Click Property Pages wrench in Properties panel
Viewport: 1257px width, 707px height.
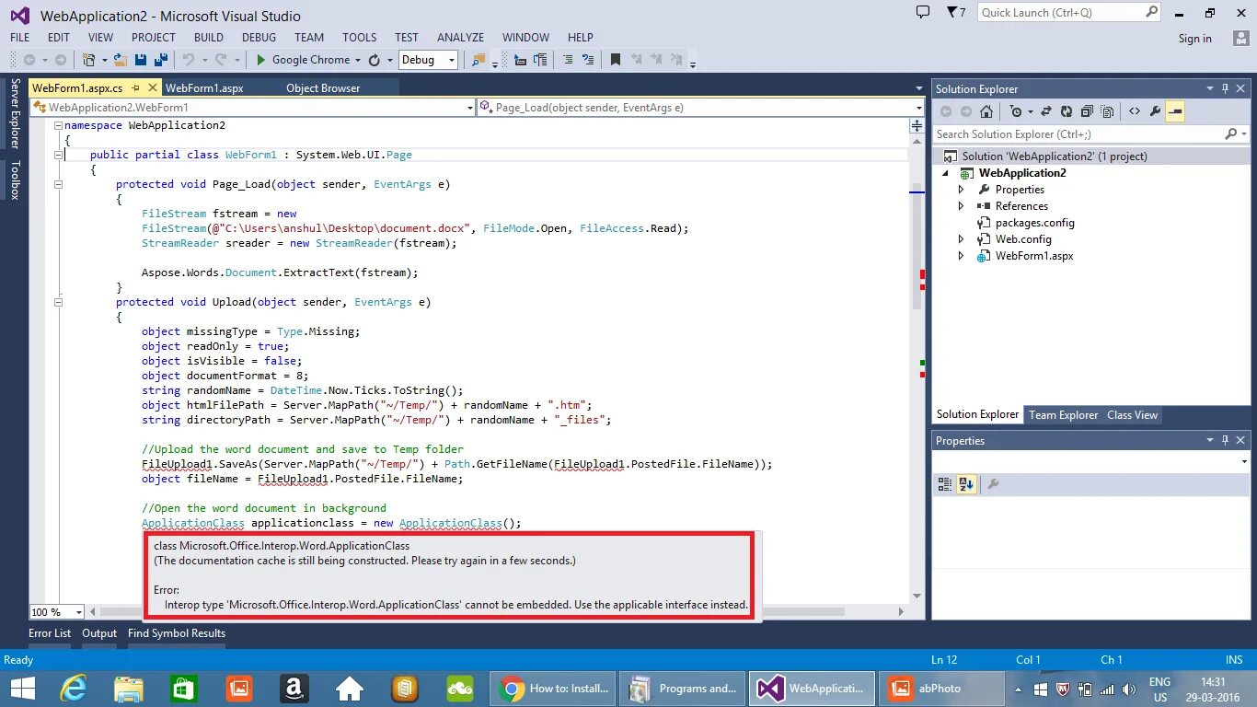[993, 484]
